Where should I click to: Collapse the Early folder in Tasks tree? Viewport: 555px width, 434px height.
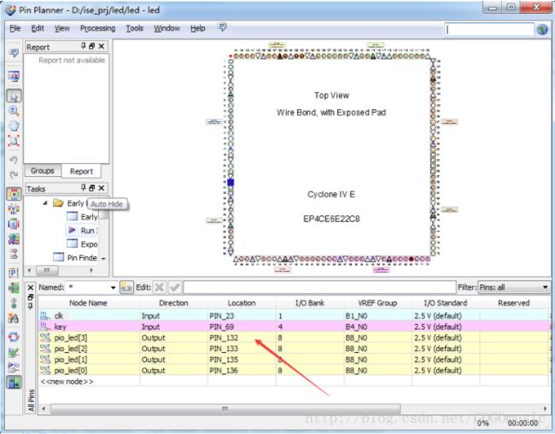click(45, 203)
